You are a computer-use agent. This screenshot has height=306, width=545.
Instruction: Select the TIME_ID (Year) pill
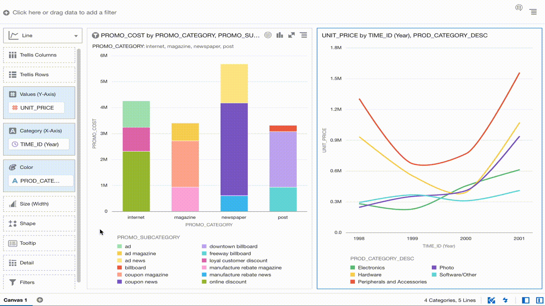39,144
